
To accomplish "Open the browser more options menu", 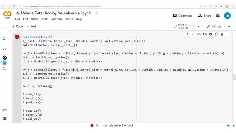I will (x=233, y=6).
